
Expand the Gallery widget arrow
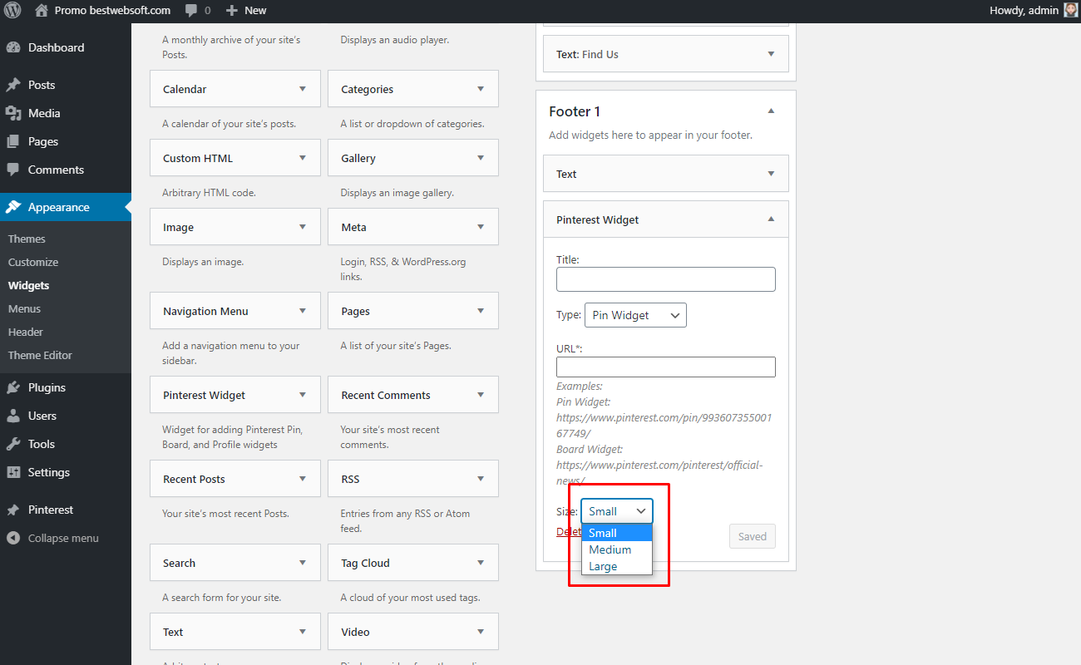tap(481, 158)
